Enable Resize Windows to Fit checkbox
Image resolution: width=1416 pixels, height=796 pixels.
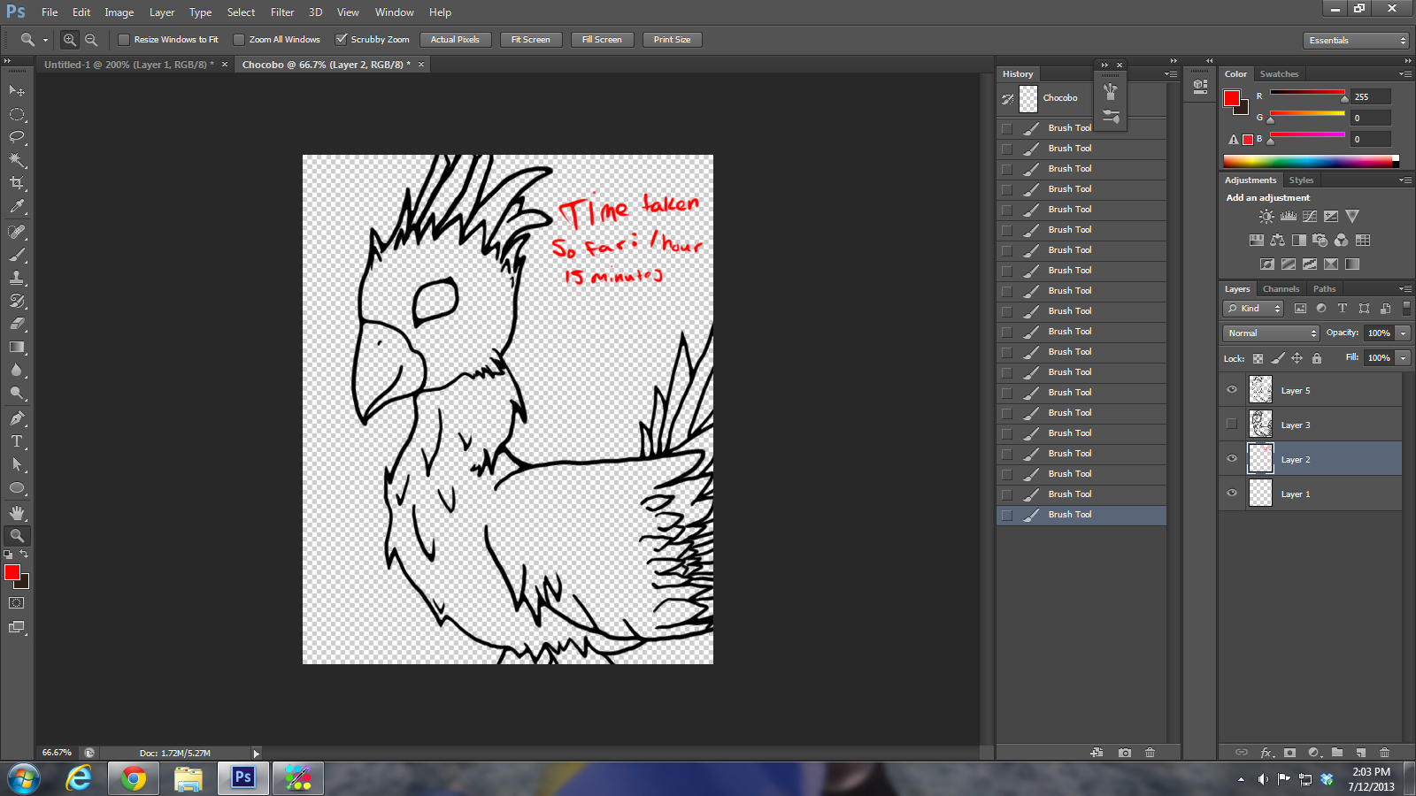tap(124, 40)
